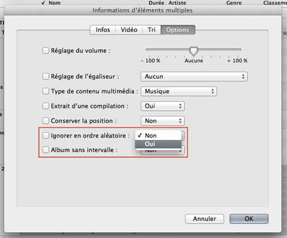Open the compilation Oui dropdown
287x238 pixels.
162,106
